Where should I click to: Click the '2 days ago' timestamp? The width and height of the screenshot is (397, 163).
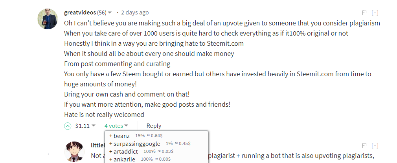(x=135, y=13)
